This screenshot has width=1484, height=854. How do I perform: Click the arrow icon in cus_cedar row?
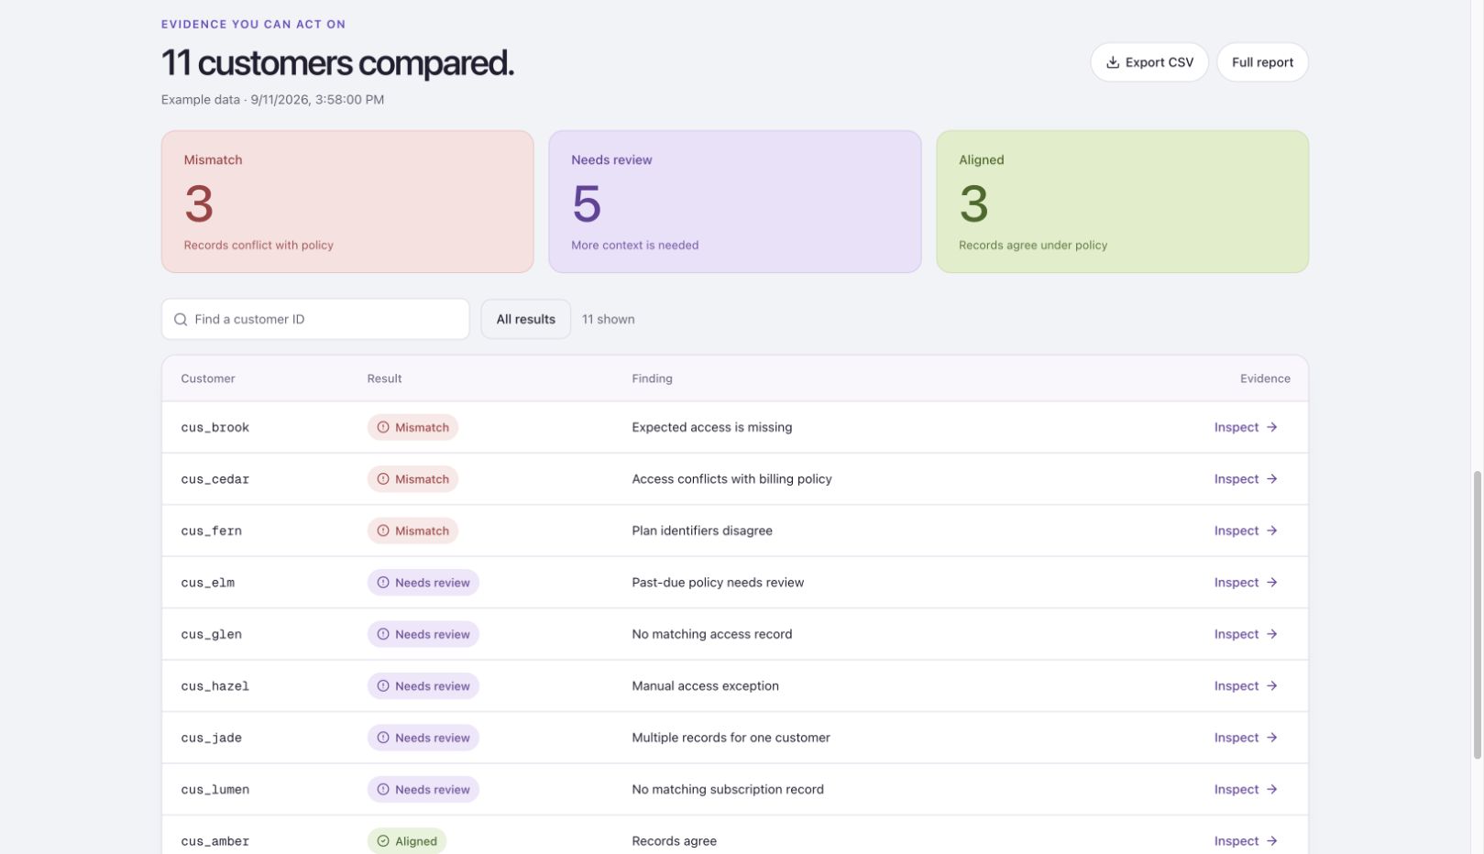[x=1272, y=479]
